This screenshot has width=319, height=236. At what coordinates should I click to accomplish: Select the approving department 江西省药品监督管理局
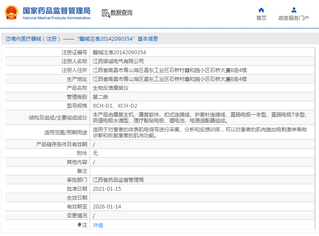point(118,180)
